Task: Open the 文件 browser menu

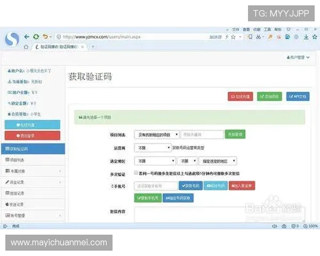Action: (236, 30)
